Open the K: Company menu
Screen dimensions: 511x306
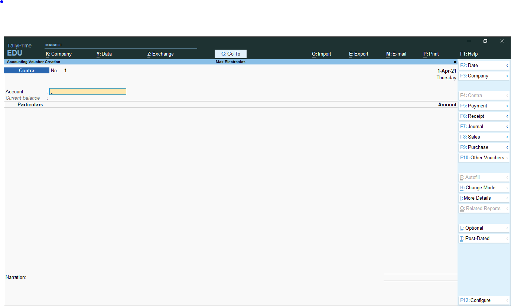(59, 54)
